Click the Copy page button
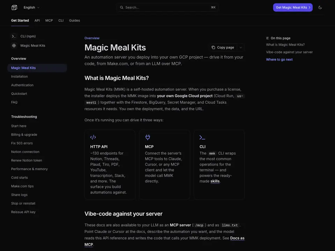The width and height of the screenshot is (335, 251). point(223,47)
